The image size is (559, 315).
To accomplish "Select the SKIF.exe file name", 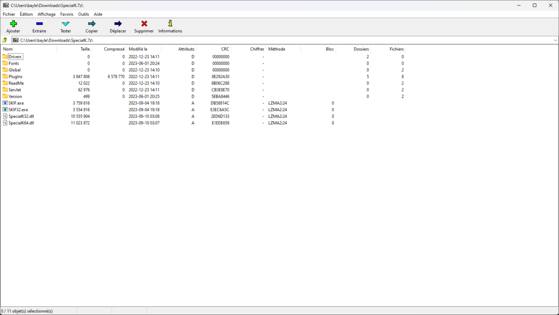I will coord(16,103).
